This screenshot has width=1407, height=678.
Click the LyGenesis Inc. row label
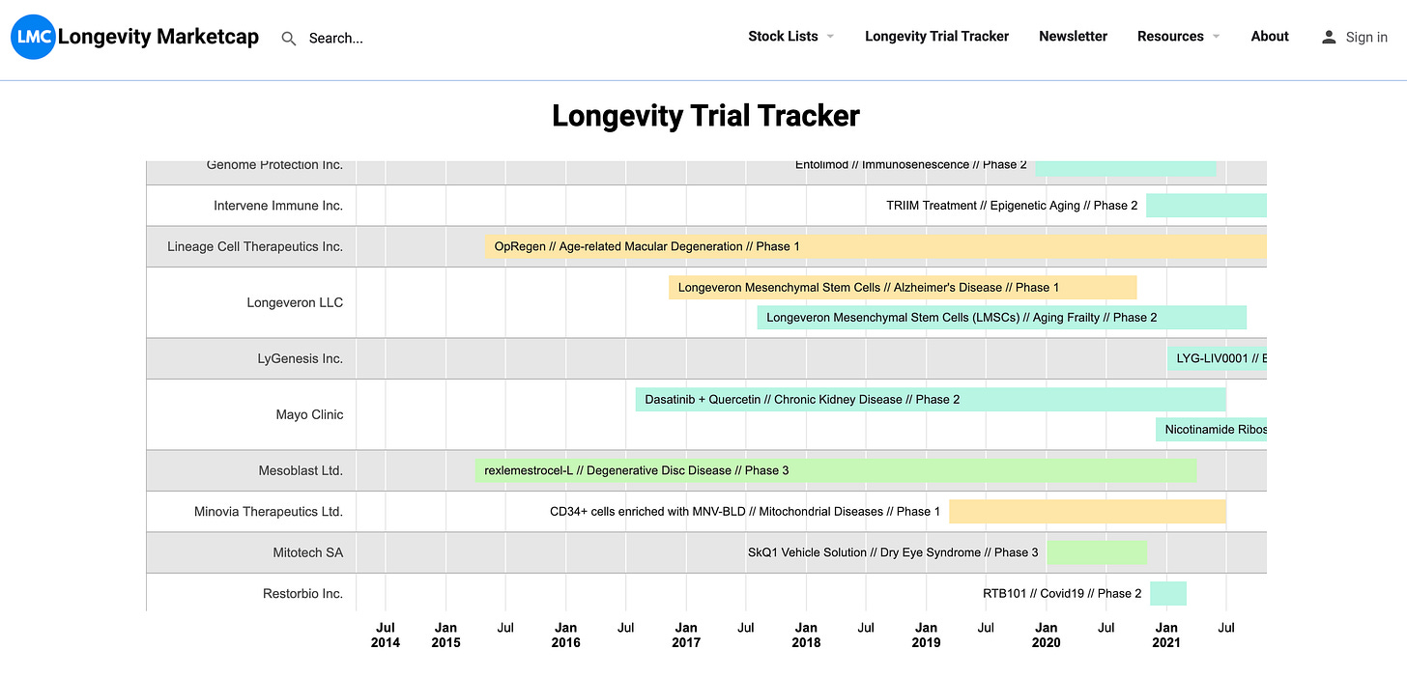tap(301, 358)
